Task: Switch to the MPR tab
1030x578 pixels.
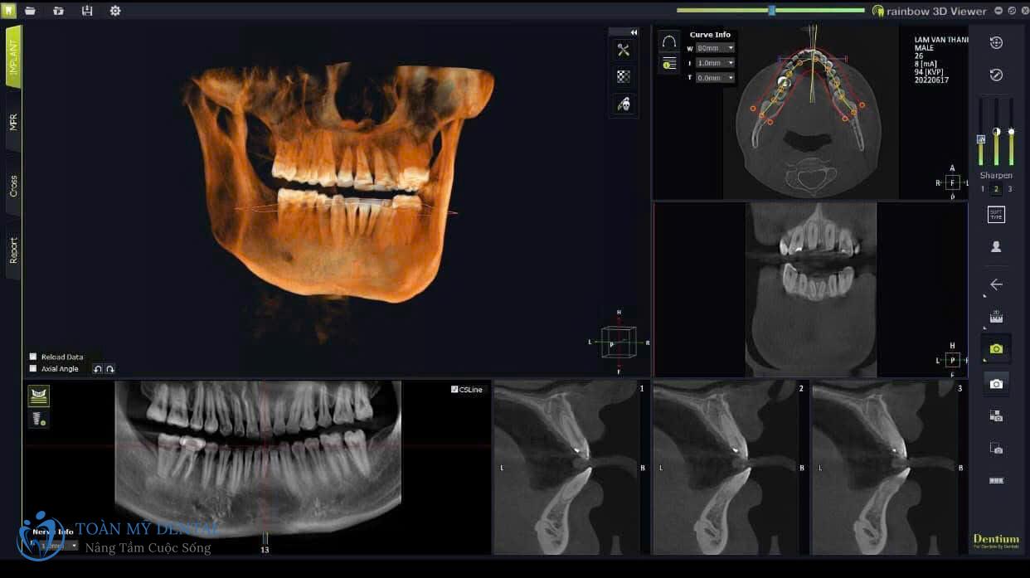Action: (13, 122)
